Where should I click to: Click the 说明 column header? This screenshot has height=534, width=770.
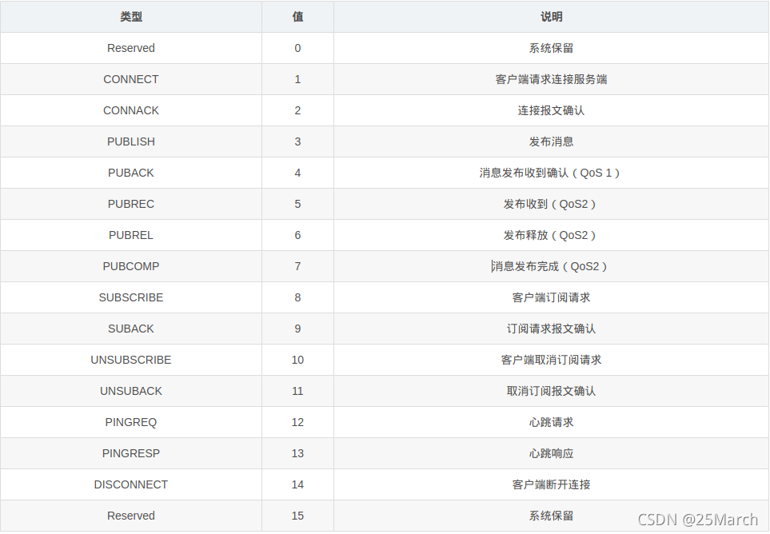click(x=552, y=17)
